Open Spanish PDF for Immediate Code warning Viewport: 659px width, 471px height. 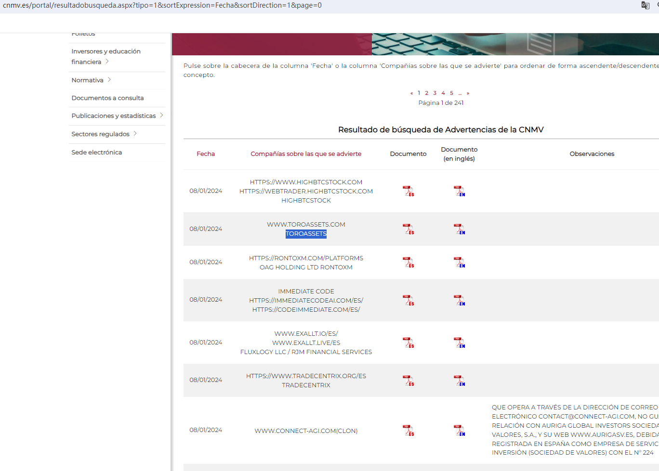(408, 300)
